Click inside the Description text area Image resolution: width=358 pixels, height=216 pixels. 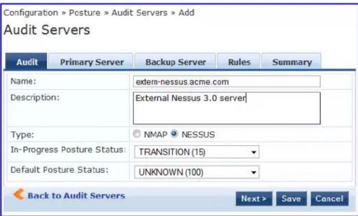(x=227, y=108)
